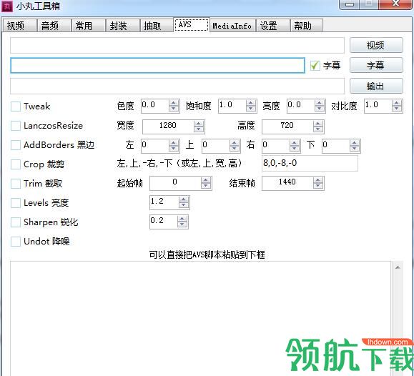Decrease 对比度 with its down arrow
Viewport: 414px width, 376px height.
coord(397,109)
